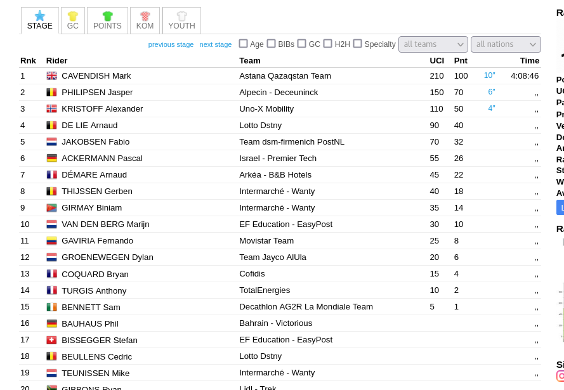The image size is (564, 390).
Task: Open KRISTOFF Alexander rider link
Action: point(102,109)
